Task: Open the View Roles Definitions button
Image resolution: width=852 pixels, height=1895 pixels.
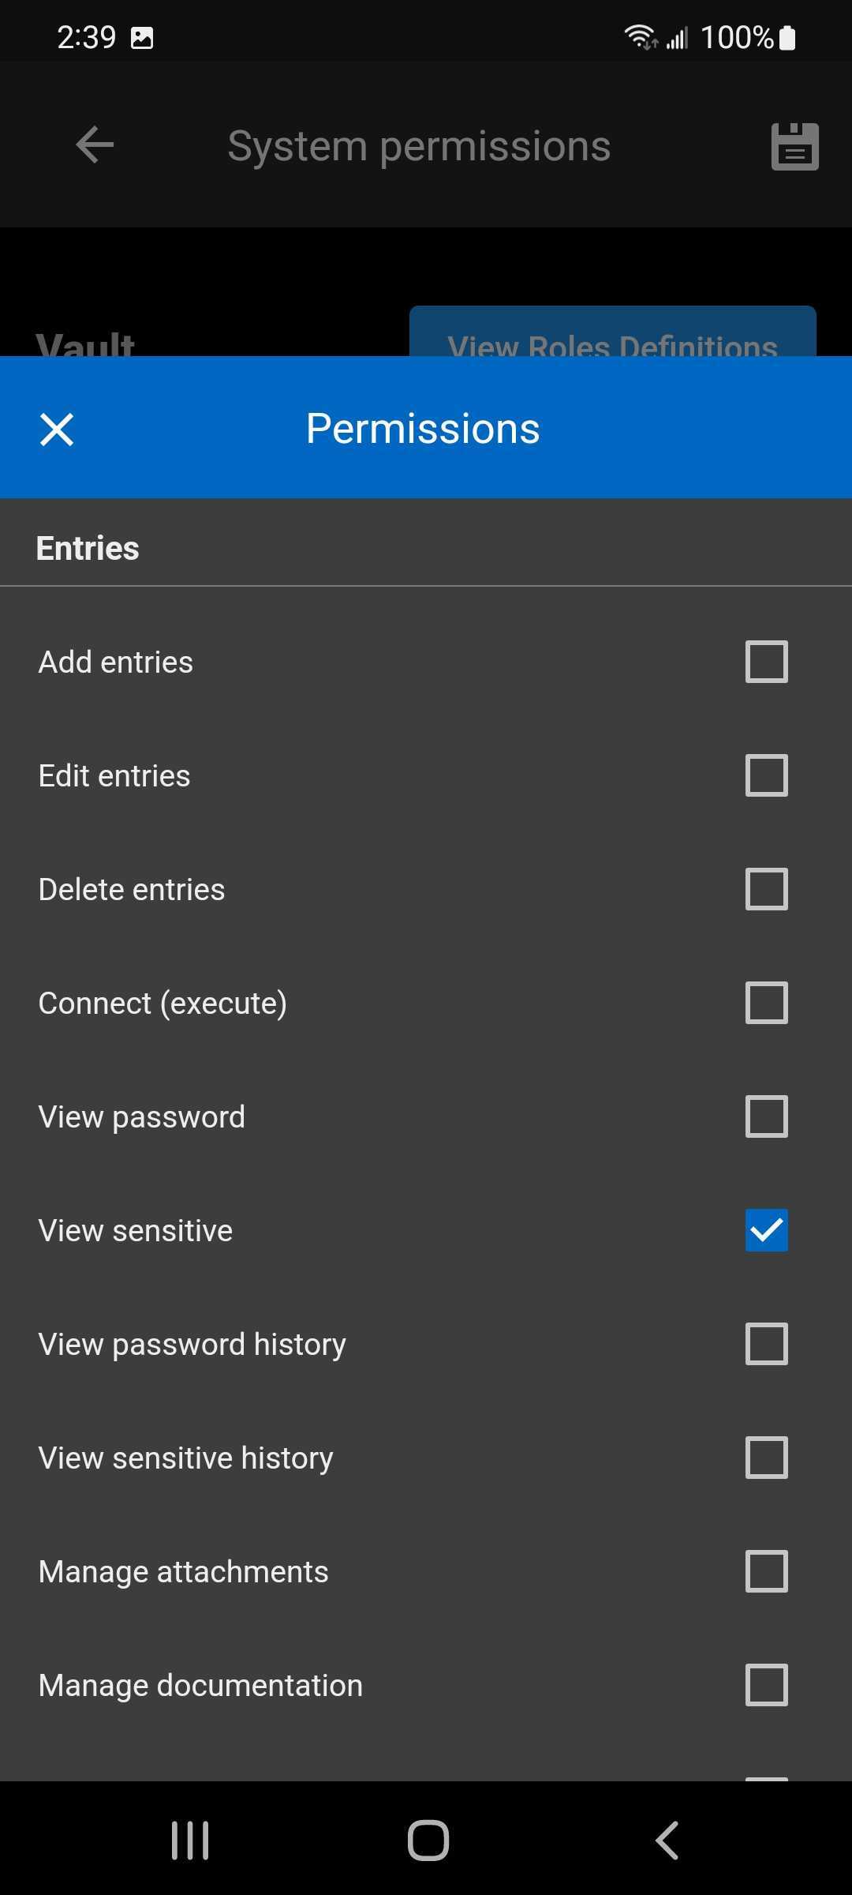Action: [x=612, y=335]
